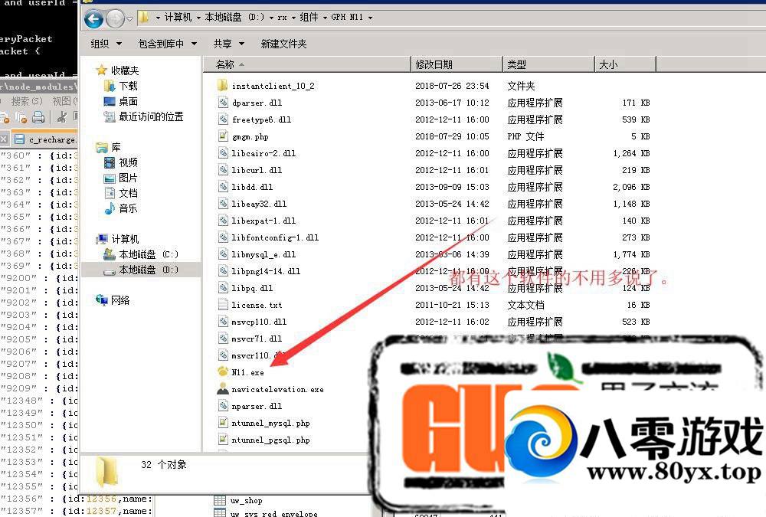This screenshot has height=517, width=766.
Task: Click the print icon in the editor toolbar
Action: point(38,117)
